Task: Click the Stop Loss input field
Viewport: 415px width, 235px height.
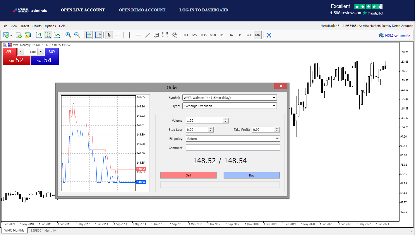Action: tap(197, 129)
